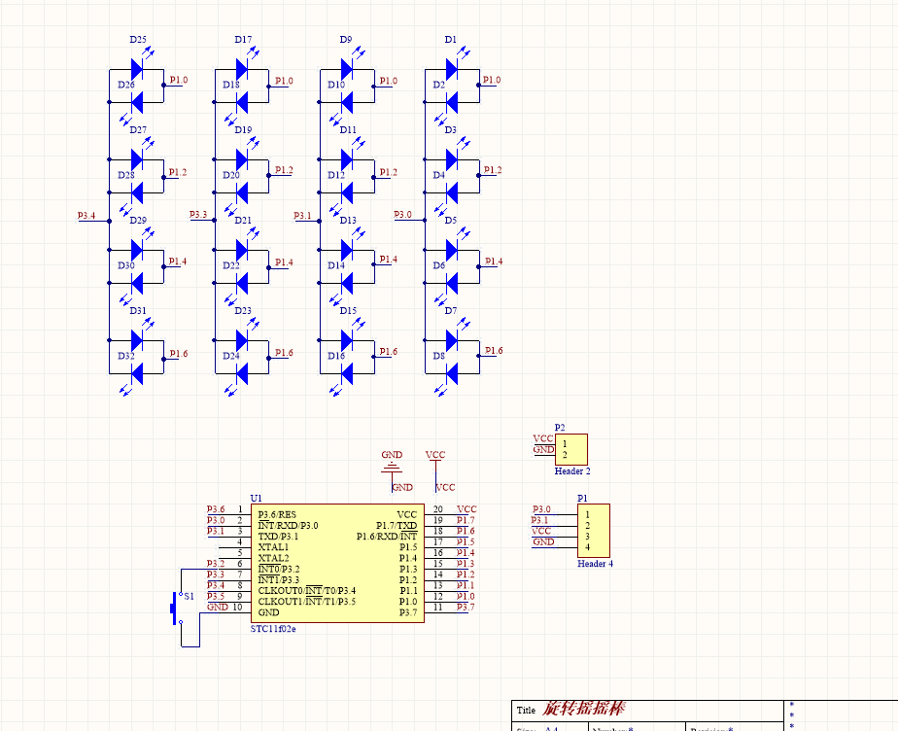Select the P1 Header 4 connector box
The width and height of the screenshot is (898, 731).
[593, 531]
